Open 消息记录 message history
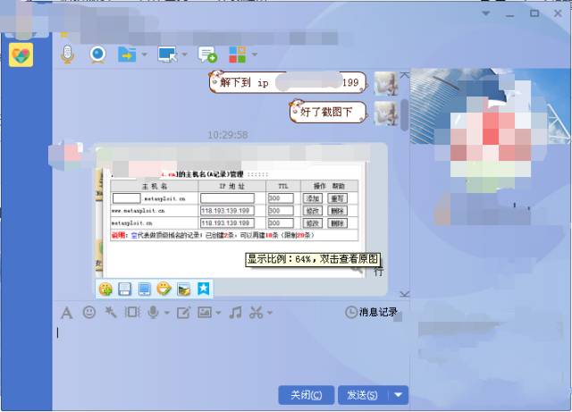Viewport: 572px width, 412px height. 372,312
